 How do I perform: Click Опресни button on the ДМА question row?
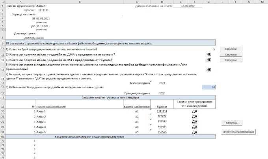coord(231,54)
